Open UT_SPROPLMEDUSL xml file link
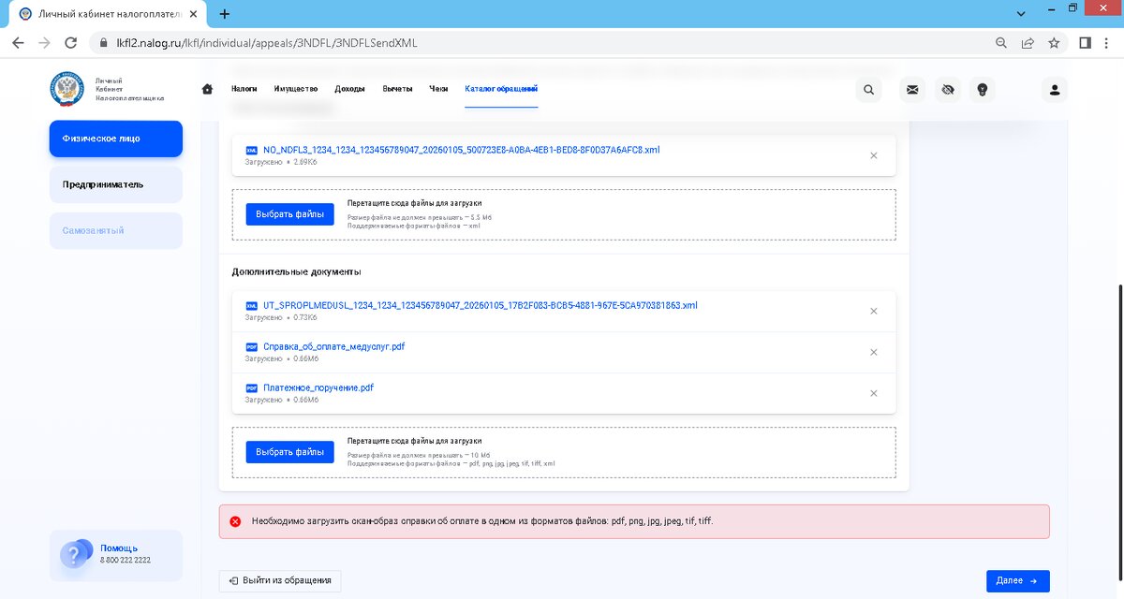 (481, 306)
